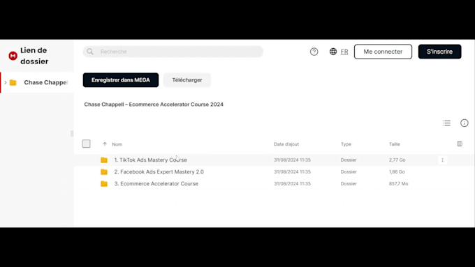Click the MEGA logo icon

(13, 56)
